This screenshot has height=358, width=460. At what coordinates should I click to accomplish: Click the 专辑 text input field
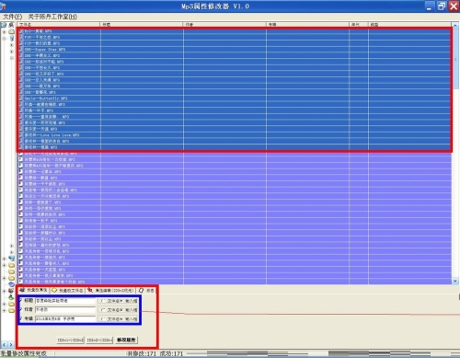[65, 319]
